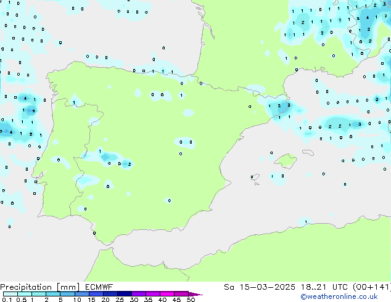391x302 pixels.
Task: Click the 'Precipitation [mm]' title text
Action: [x=39, y=287]
